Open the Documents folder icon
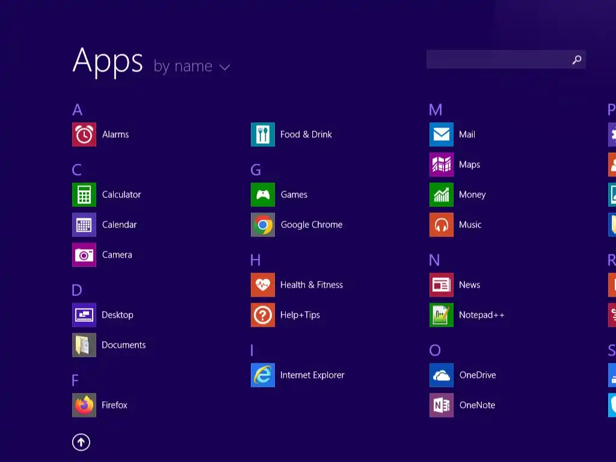Image resolution: width=616 pixels, height=462 pixels. (84, 345)
